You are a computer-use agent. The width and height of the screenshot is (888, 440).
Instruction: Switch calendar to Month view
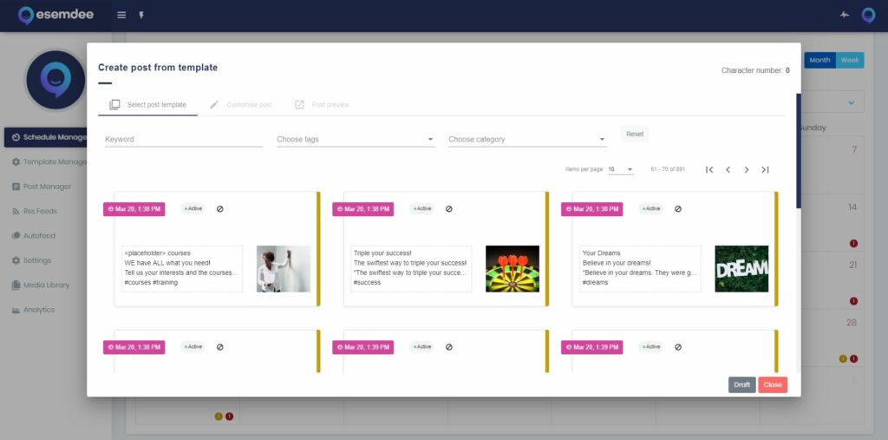[x=819, y=60]
